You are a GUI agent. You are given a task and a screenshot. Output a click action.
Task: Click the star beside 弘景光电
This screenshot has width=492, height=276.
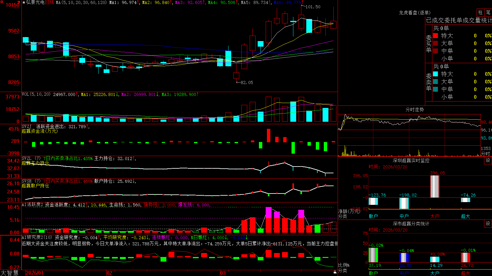point(24,2)
